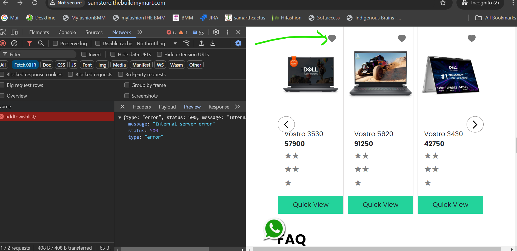Open network search magnifier

[x=41, y=43]
